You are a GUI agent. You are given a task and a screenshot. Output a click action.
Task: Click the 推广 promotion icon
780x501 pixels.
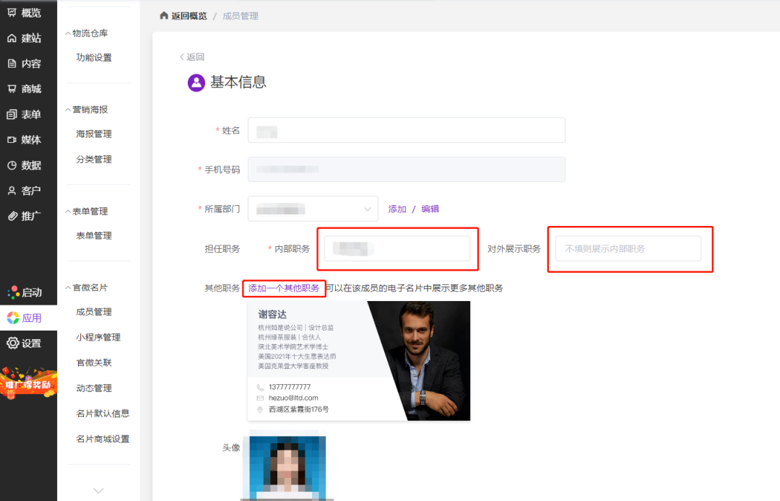click(x=12, y=216)
